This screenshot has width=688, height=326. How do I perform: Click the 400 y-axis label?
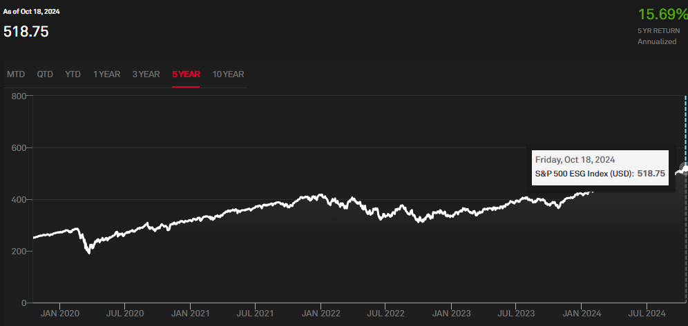pos(19,200)
